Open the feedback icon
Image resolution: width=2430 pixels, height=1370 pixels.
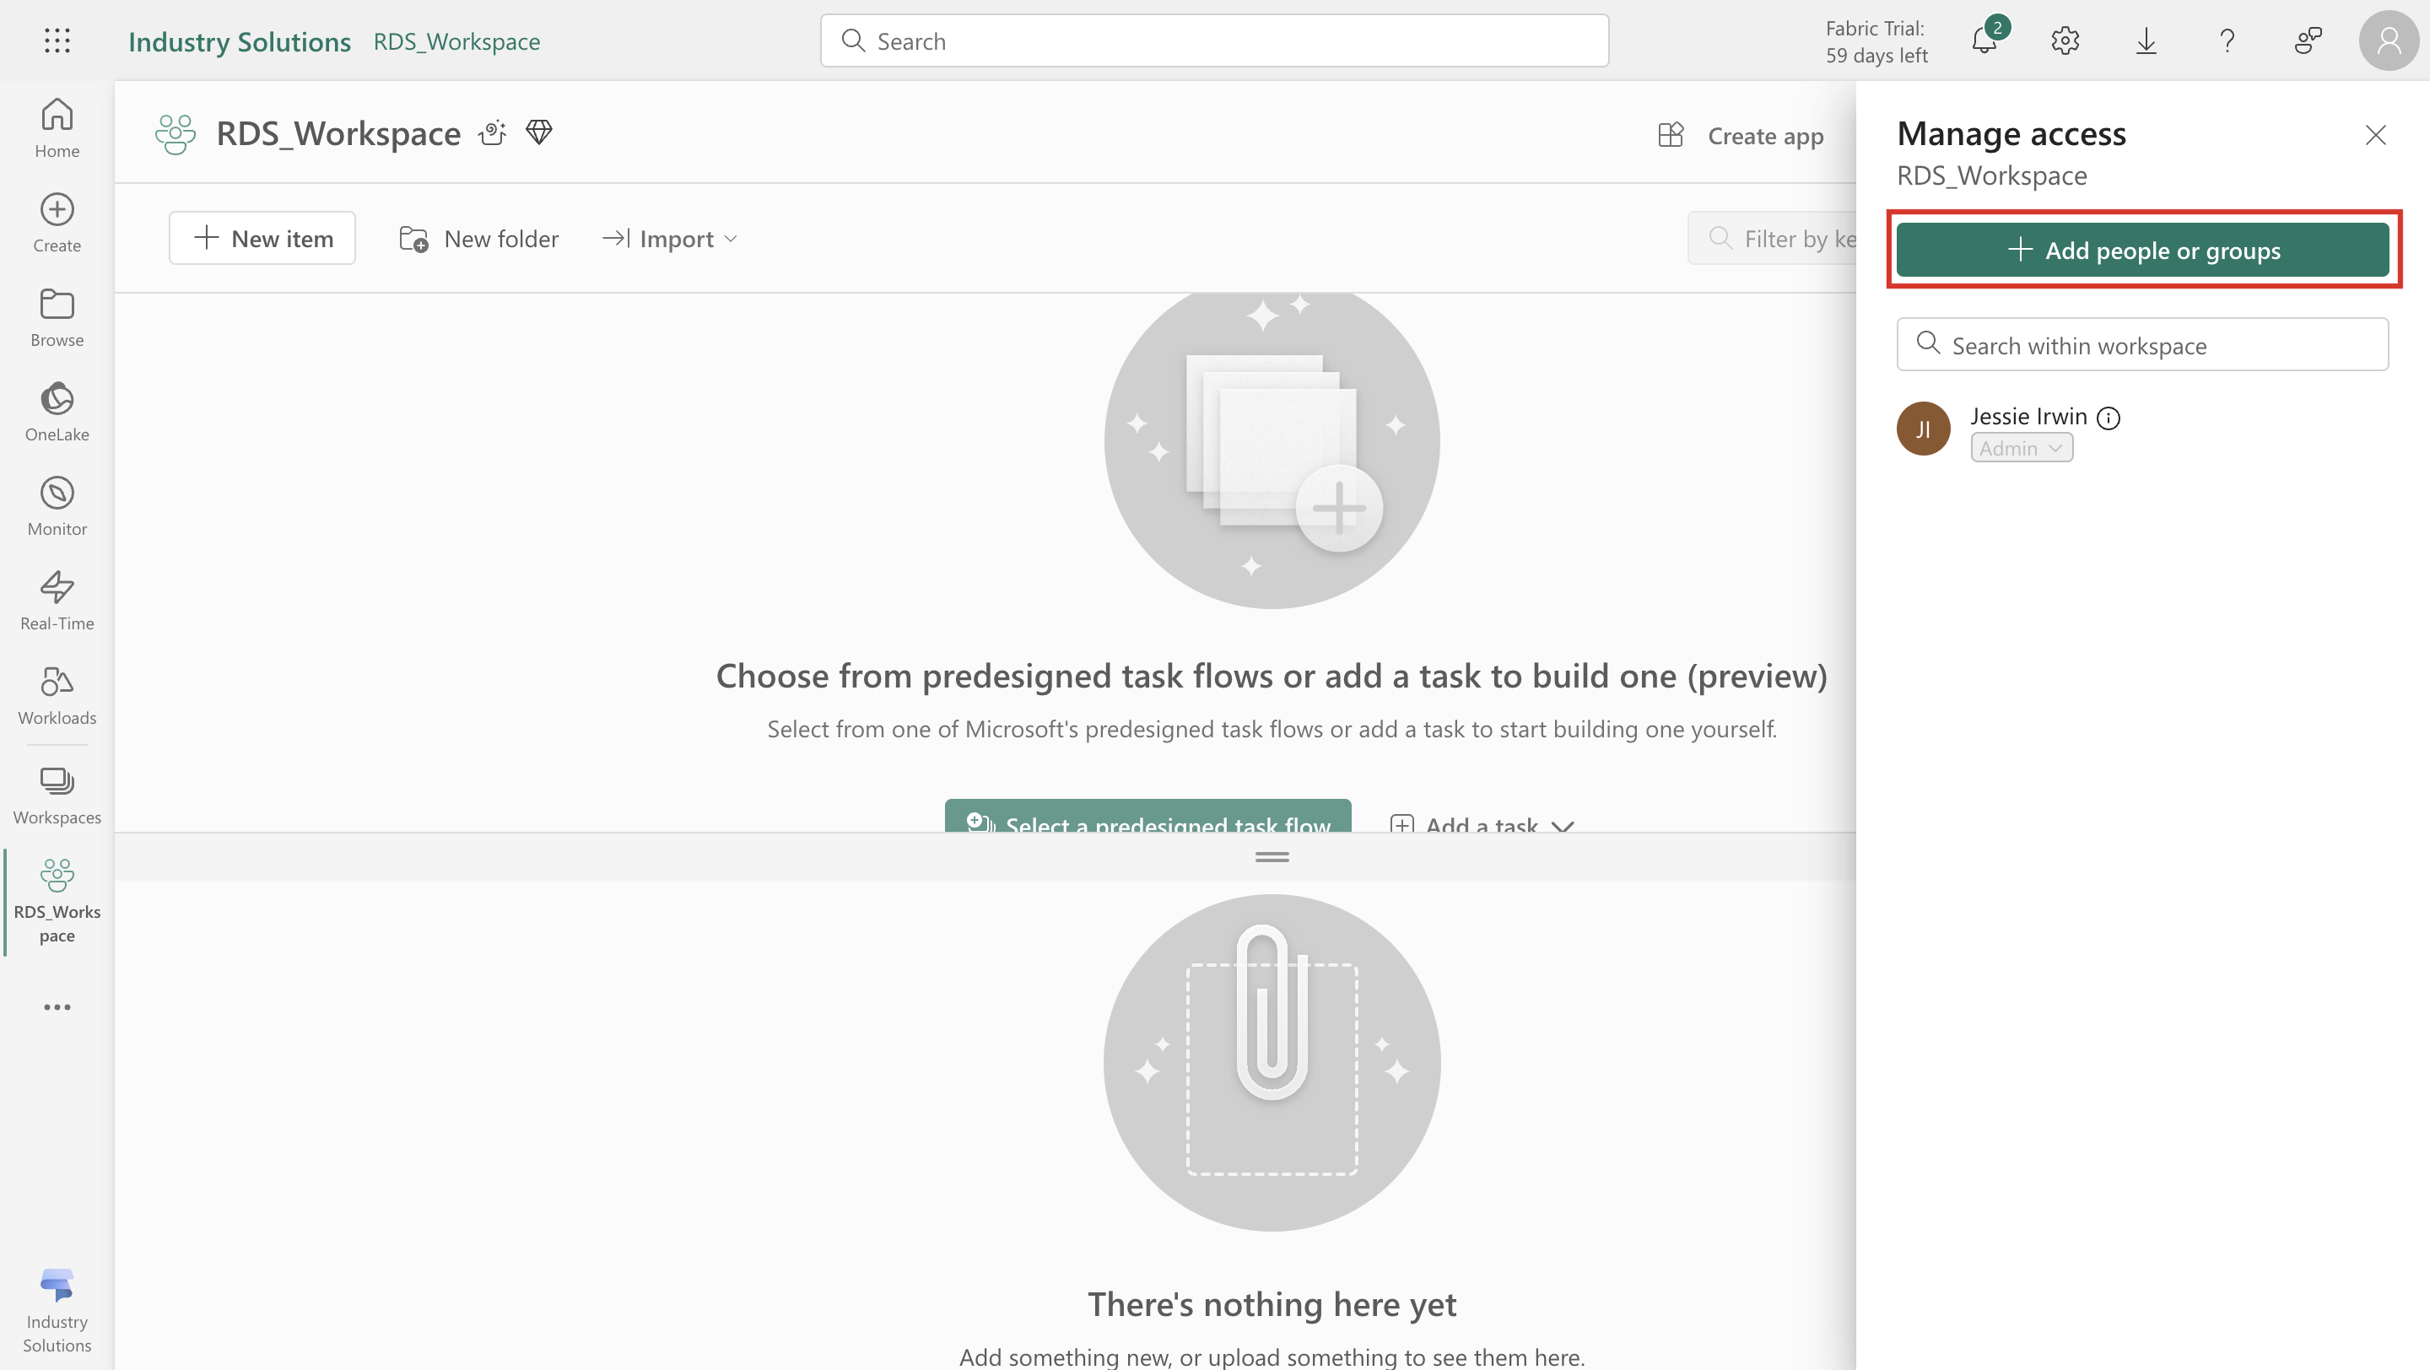[2308, 40]
